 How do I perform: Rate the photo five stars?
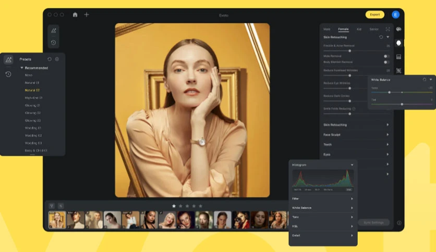pos(200,206)
